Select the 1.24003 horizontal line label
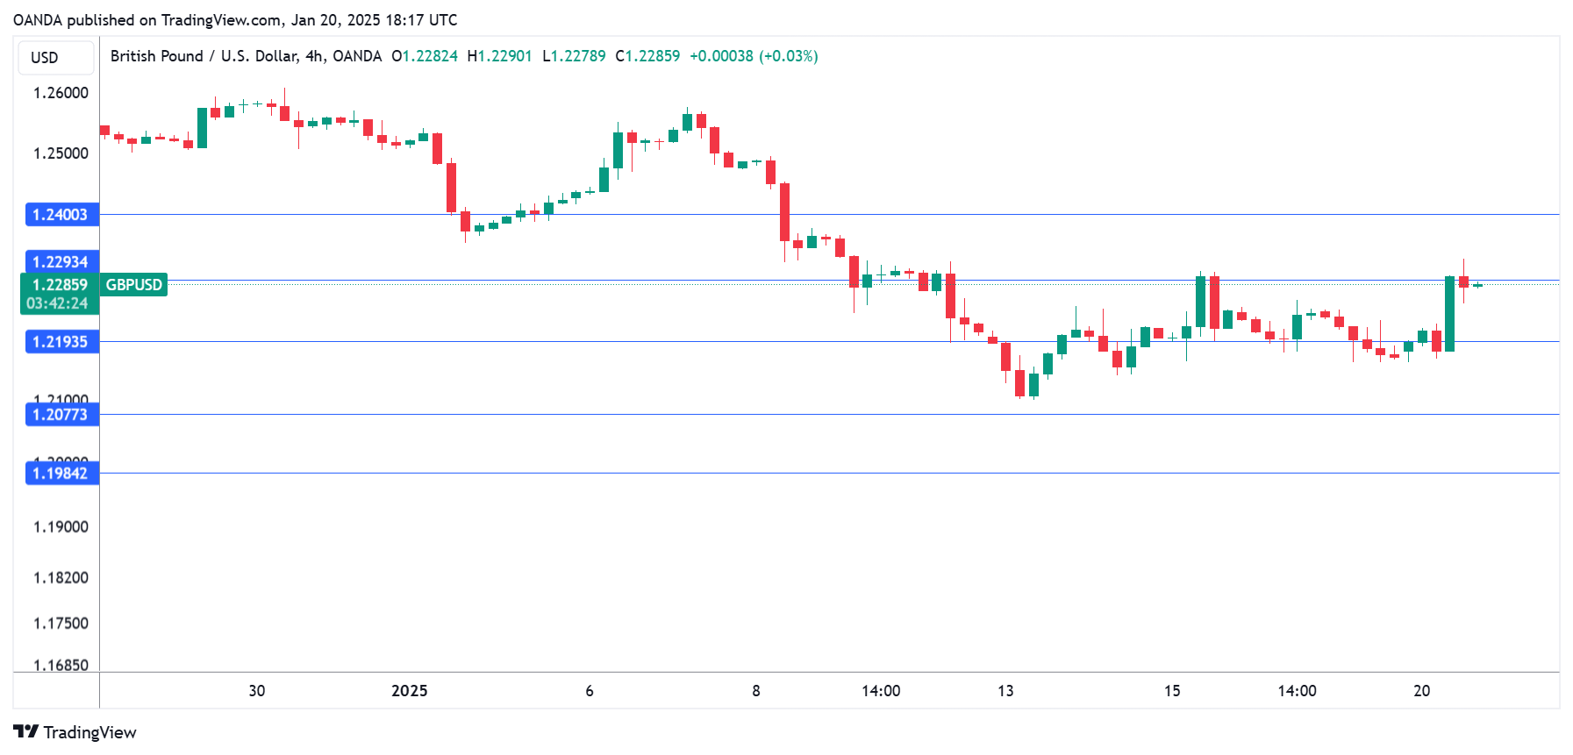The image size is (1573, 755). 61,215
